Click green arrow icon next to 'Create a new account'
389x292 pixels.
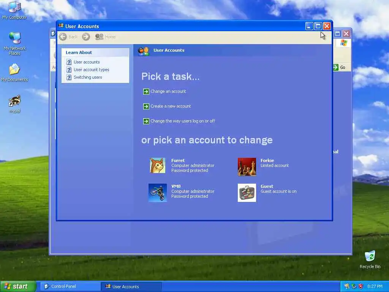(146, 106)
